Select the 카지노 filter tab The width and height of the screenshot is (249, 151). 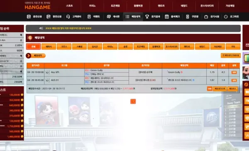pos(110,47)
